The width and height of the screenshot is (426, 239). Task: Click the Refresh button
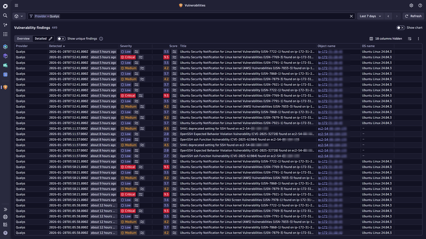click(413, 16)
